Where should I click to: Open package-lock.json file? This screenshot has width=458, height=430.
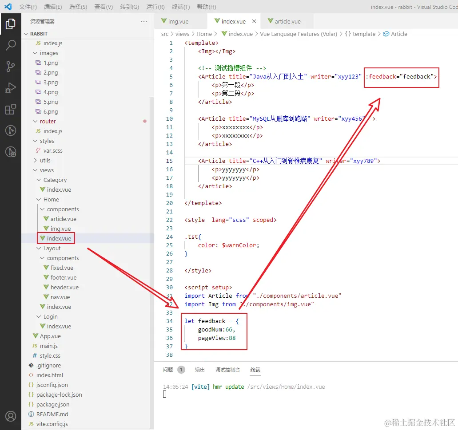[59, 394]
